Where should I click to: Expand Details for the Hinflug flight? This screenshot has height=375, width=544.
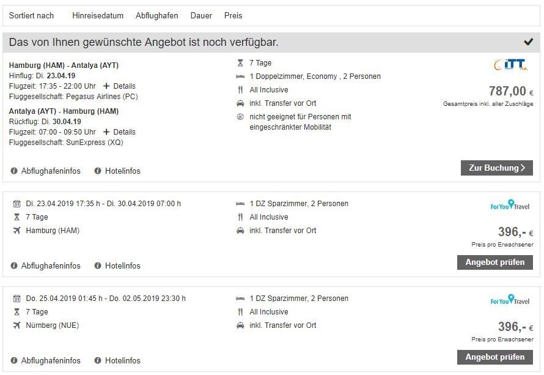(x=120, y=86)
